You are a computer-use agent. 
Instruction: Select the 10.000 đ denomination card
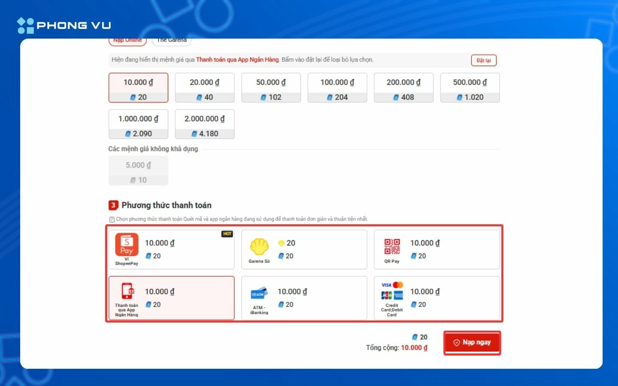pyautogui.click(x=138, y=88)
